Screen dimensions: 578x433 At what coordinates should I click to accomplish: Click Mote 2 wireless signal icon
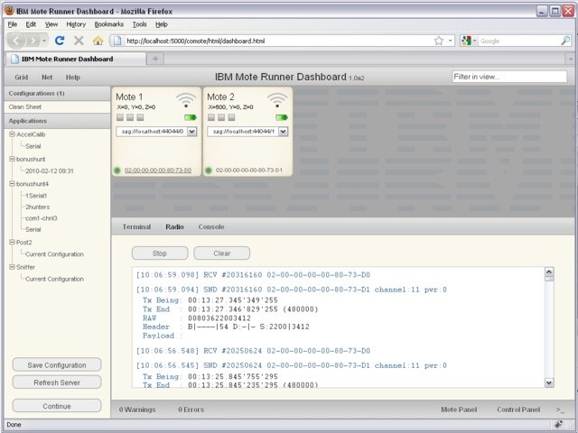point(277,100)
